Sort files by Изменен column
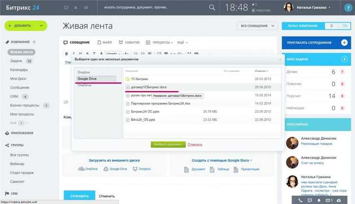Screen dimensions: 355x204 point(261,71)
